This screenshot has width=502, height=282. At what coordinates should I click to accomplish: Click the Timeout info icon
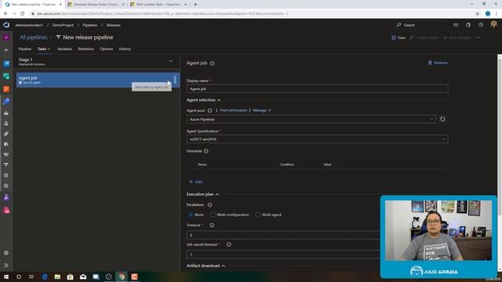tap(212, 225)
